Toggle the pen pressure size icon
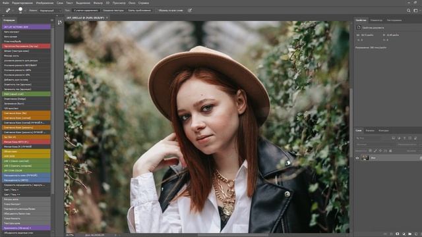The width and height of the screenshot is (422, 237). click(x=190, y=11)
